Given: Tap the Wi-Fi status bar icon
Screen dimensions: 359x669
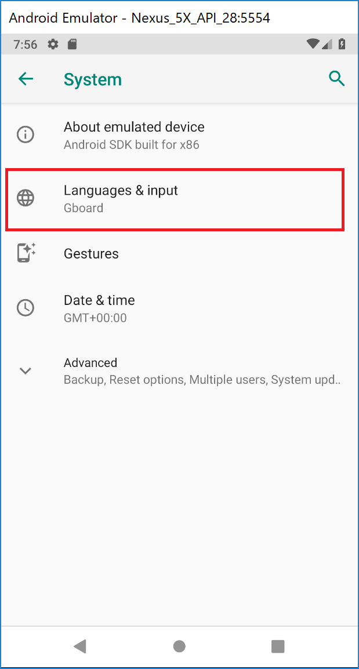Looking at the screenshot, I should point(313,43).
